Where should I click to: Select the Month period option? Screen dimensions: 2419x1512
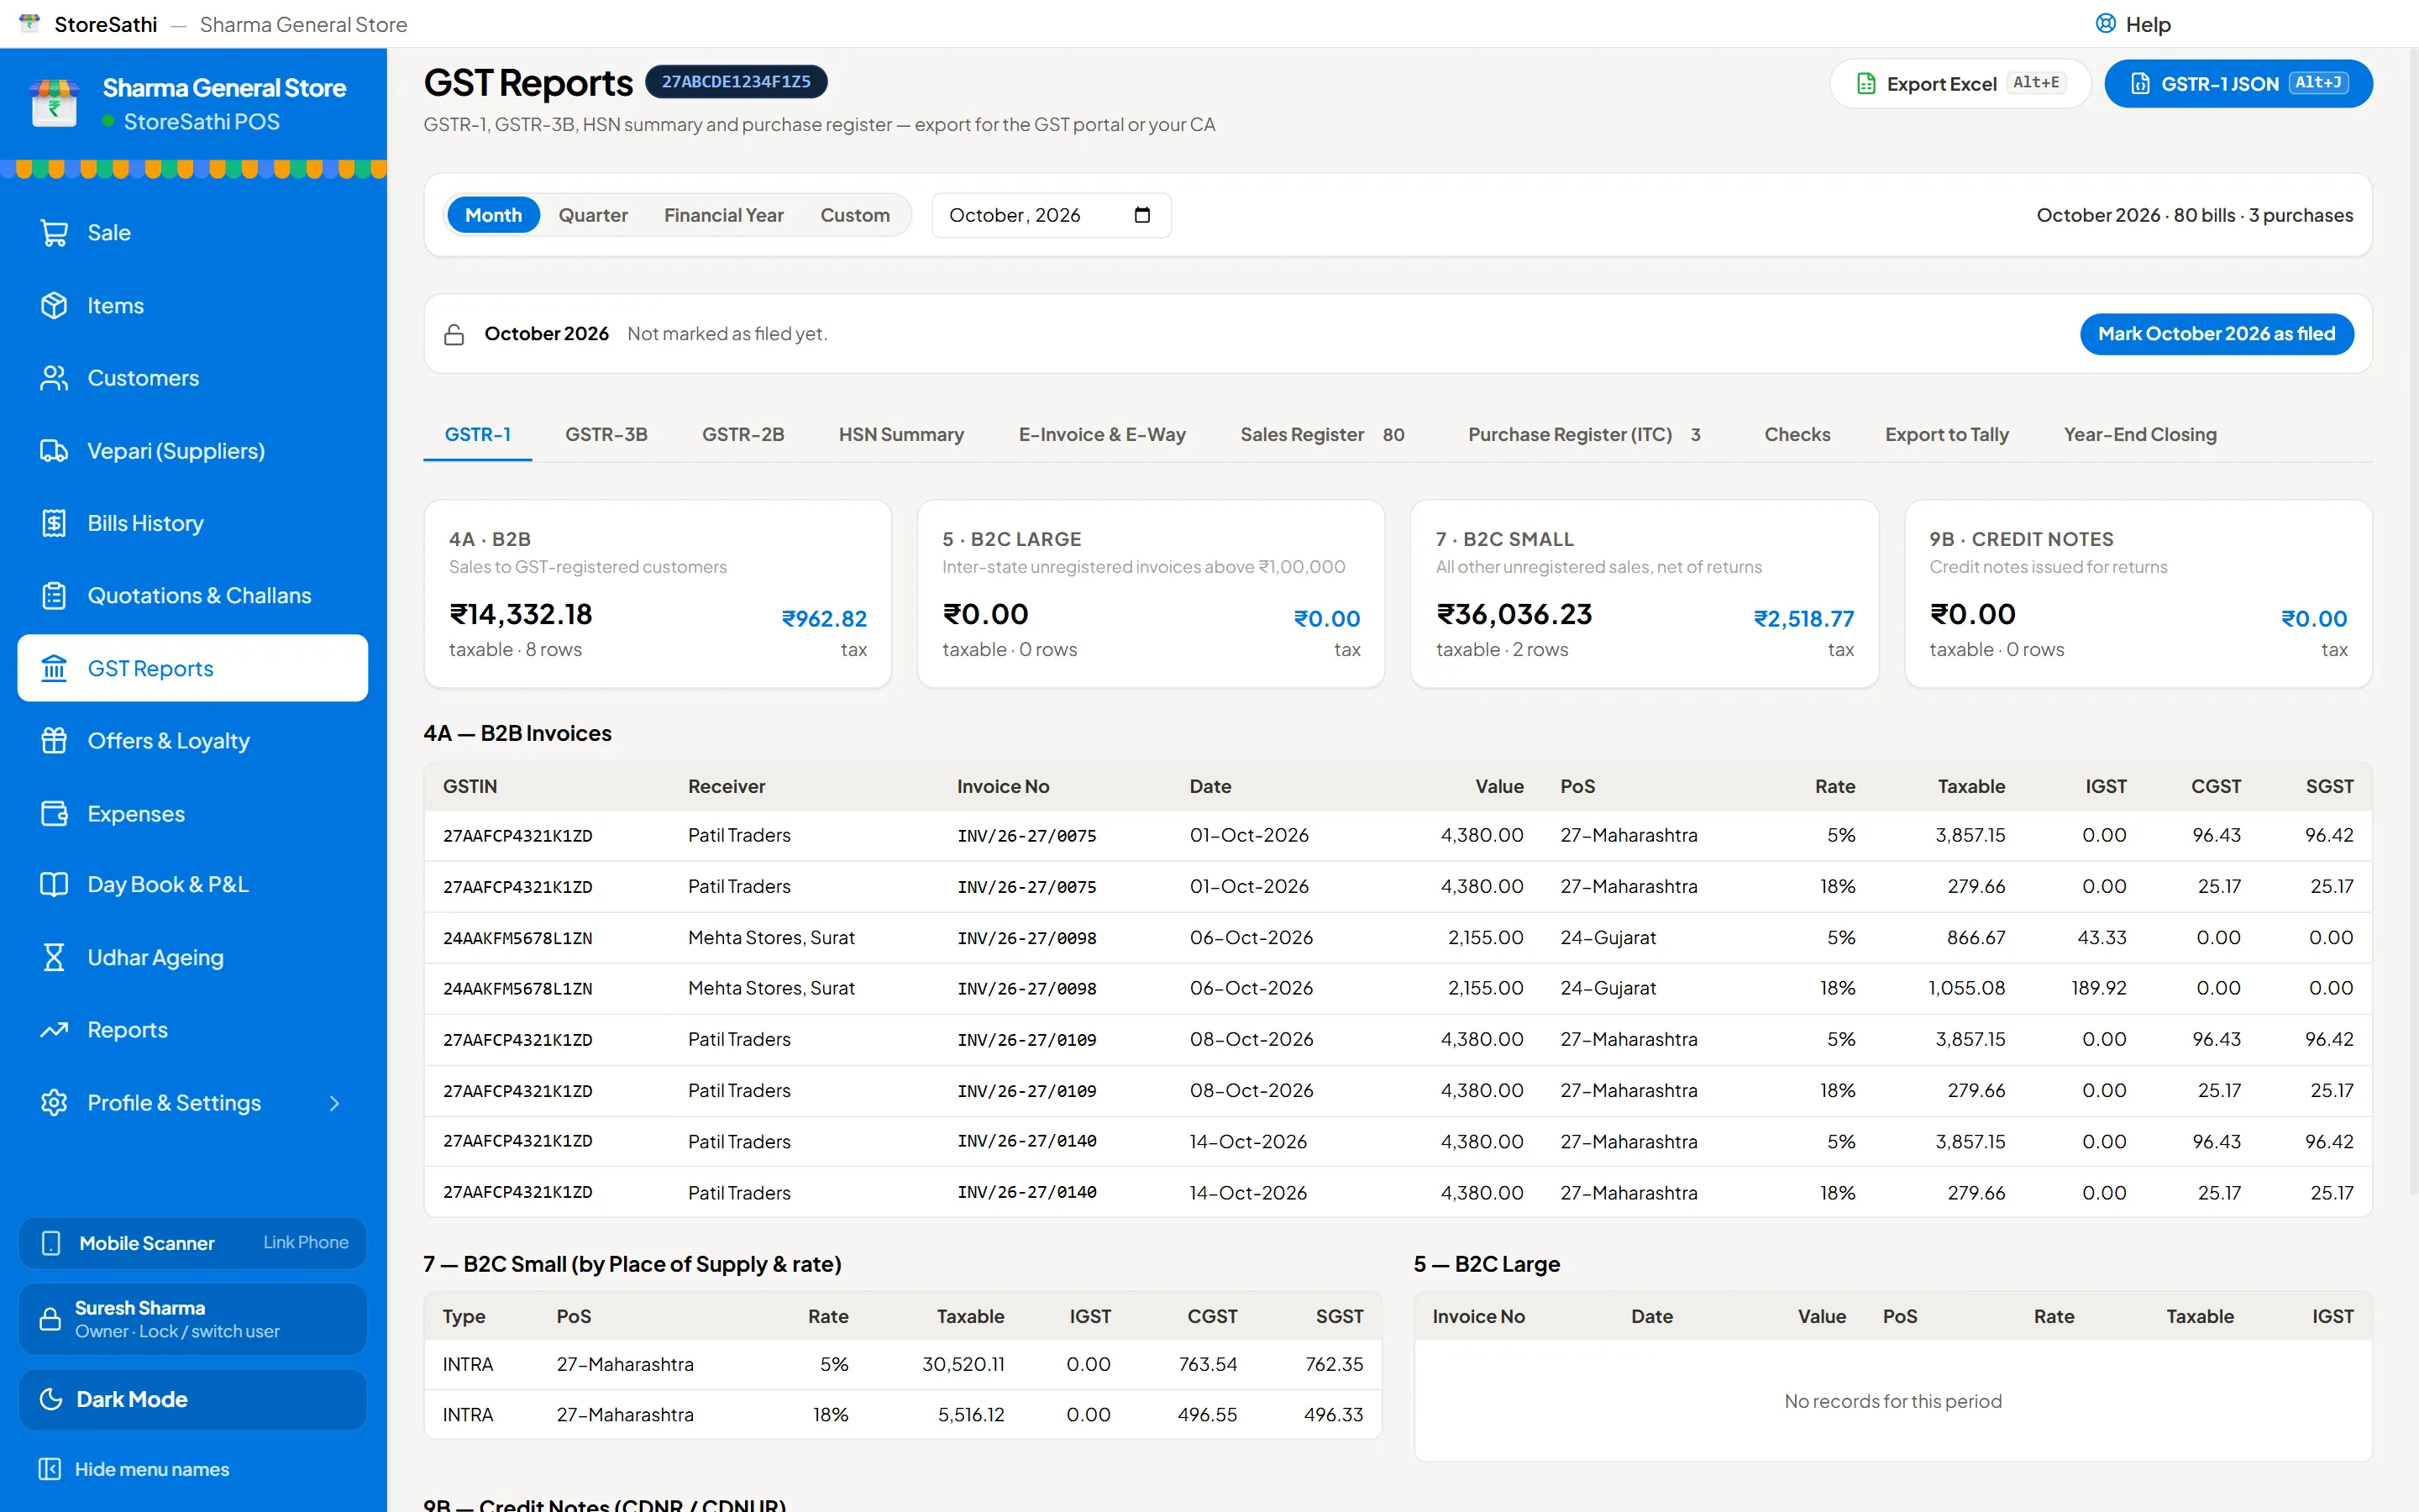tap(494, 215)
